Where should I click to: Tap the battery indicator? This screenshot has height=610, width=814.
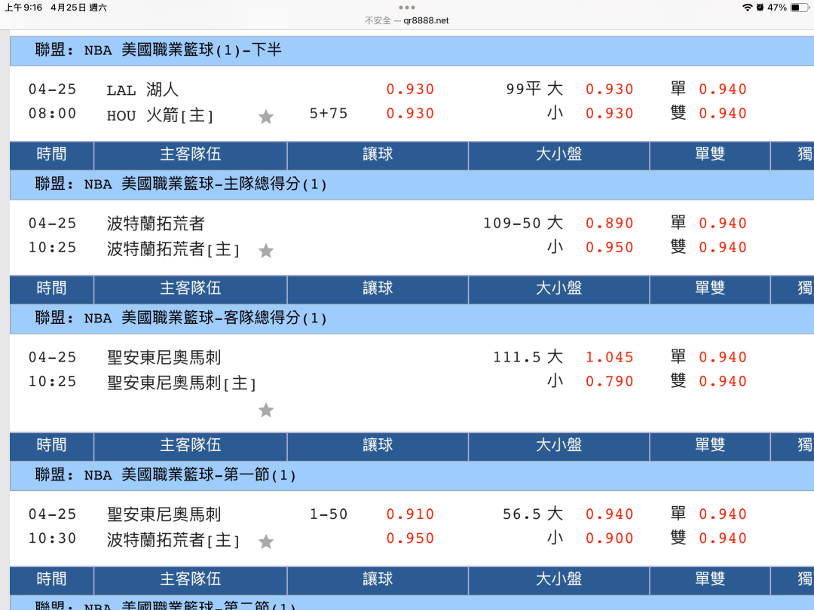coord(799,8)
